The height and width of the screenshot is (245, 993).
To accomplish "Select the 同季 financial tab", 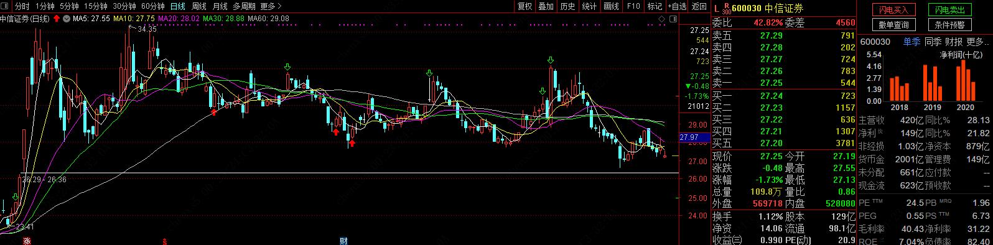I will coord(933,42).
